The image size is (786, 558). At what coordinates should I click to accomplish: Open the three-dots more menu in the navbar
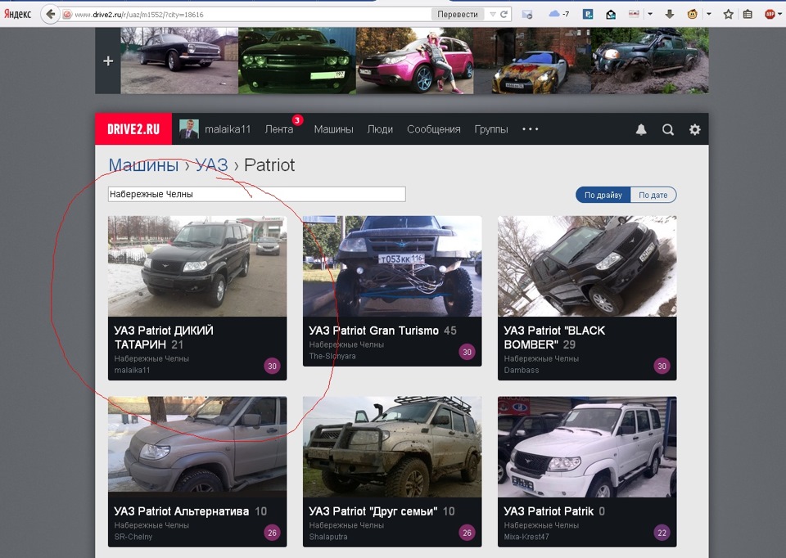(530, 129)
